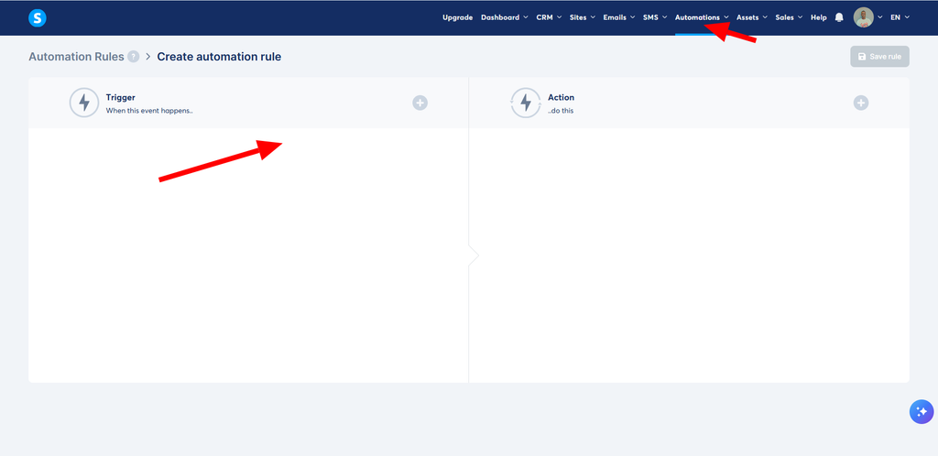Open the Sites menu

tap(582, 17)
